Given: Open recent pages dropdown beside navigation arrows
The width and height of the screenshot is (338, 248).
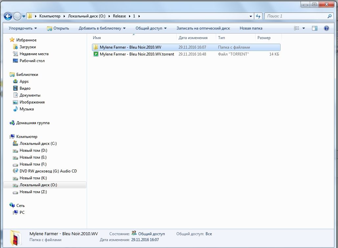Looking at the screenshot, I should pyautogui.click(x=24, y=16).
